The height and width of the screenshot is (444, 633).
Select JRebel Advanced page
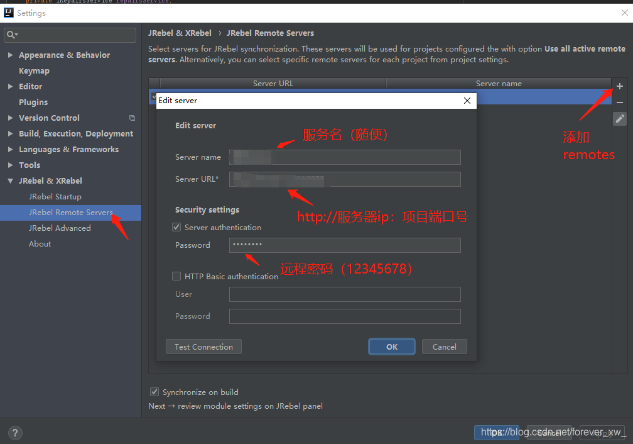point(60,228)
